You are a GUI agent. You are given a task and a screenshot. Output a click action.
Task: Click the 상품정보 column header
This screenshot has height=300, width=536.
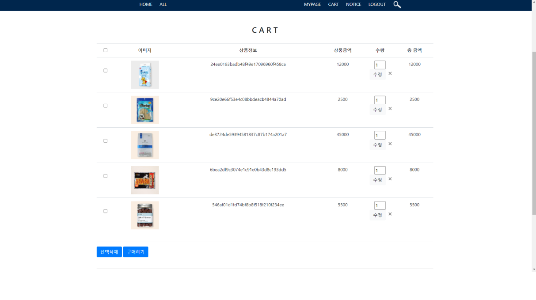pyautogui.click(x=248, y=50)
